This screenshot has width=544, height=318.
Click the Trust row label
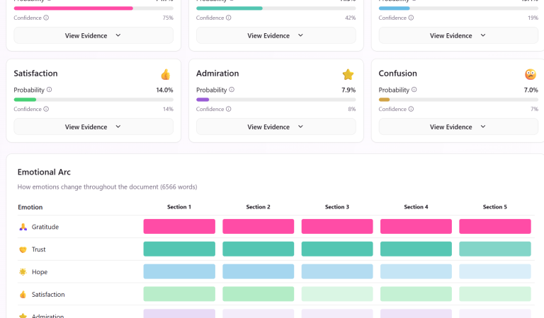coord(38,249)
